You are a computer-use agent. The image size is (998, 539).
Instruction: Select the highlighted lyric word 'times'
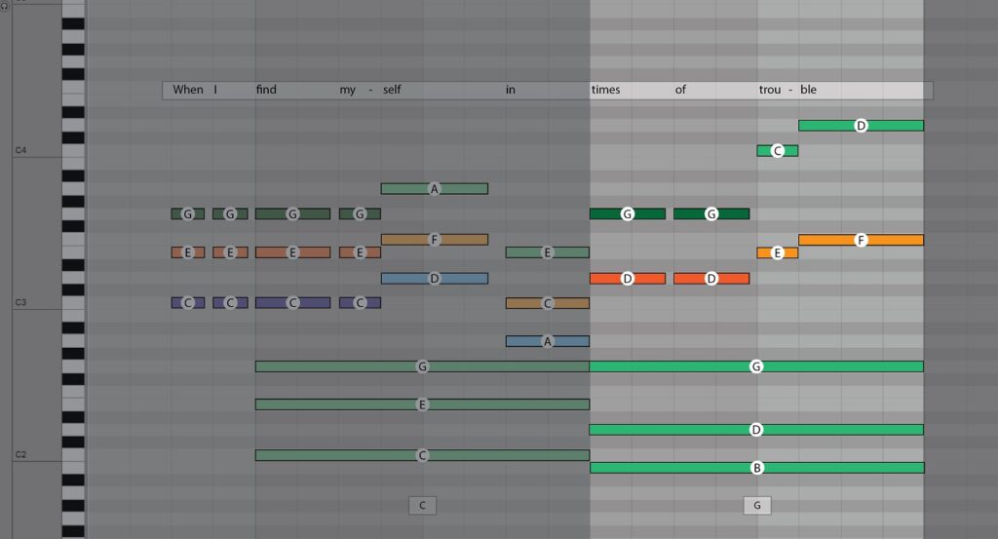click(x=605, y=90)
